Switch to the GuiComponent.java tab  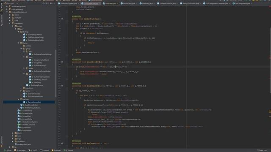click(x=242, y=3)
